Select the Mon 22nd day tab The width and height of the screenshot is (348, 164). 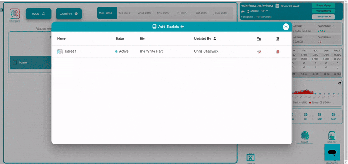(x=107, y=13)
